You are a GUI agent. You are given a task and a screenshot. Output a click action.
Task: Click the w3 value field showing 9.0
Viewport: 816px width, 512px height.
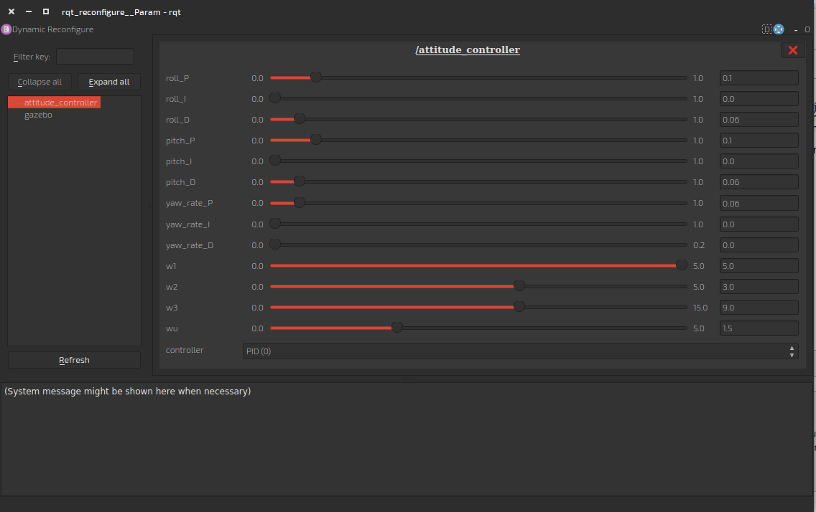[x=759, y=308]
